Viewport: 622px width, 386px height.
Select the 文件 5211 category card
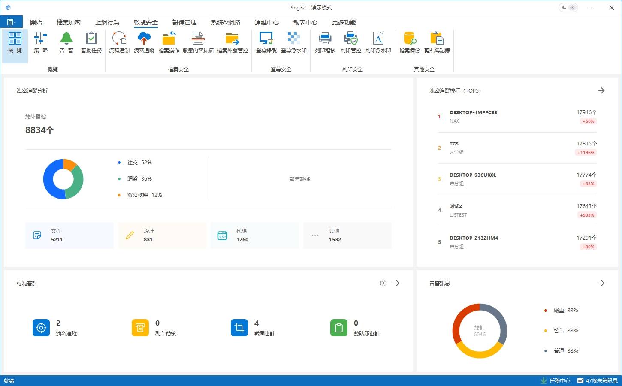(x=69, y=235)
